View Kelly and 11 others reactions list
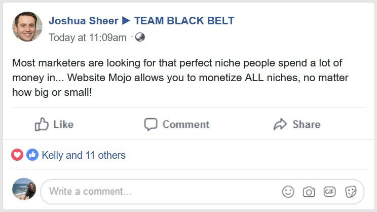Viewport: 377px width, 212px height. [x=84, y=155]
